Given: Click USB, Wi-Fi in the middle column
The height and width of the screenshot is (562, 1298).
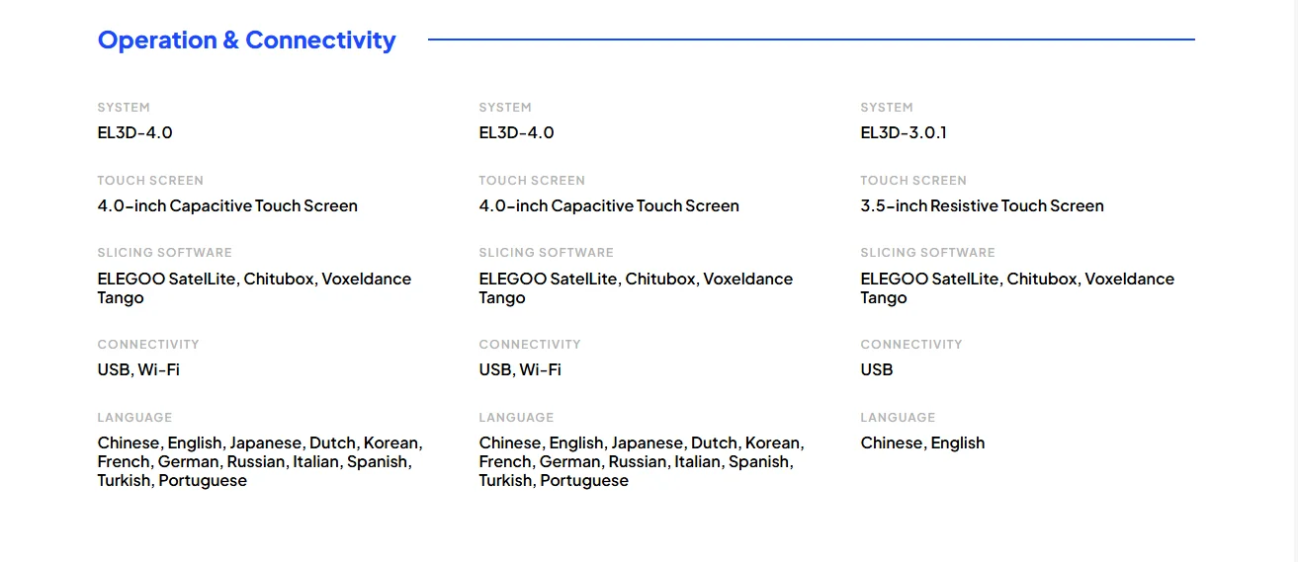Looking at the screenshot, I should click(520, 369).
